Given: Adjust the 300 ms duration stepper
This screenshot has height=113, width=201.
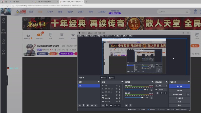Looking at the screenshot, I should [x=166, y=89].
